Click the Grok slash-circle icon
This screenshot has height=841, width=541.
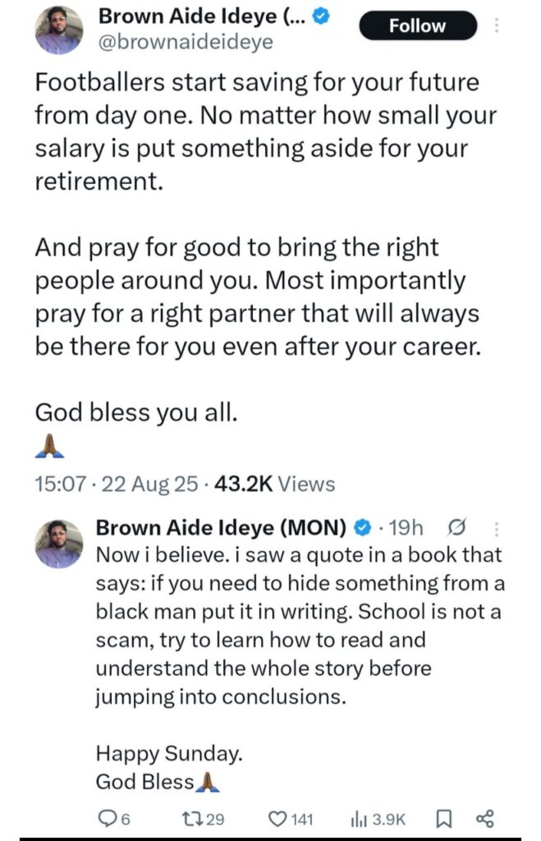456,528
